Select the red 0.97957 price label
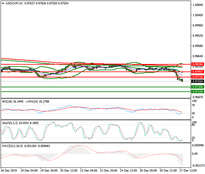This screenshot has height=174, width=205. [197, 72]
